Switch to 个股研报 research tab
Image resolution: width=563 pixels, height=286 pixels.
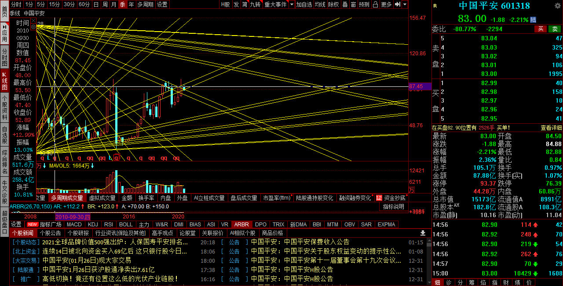click(x=78, y=233)
